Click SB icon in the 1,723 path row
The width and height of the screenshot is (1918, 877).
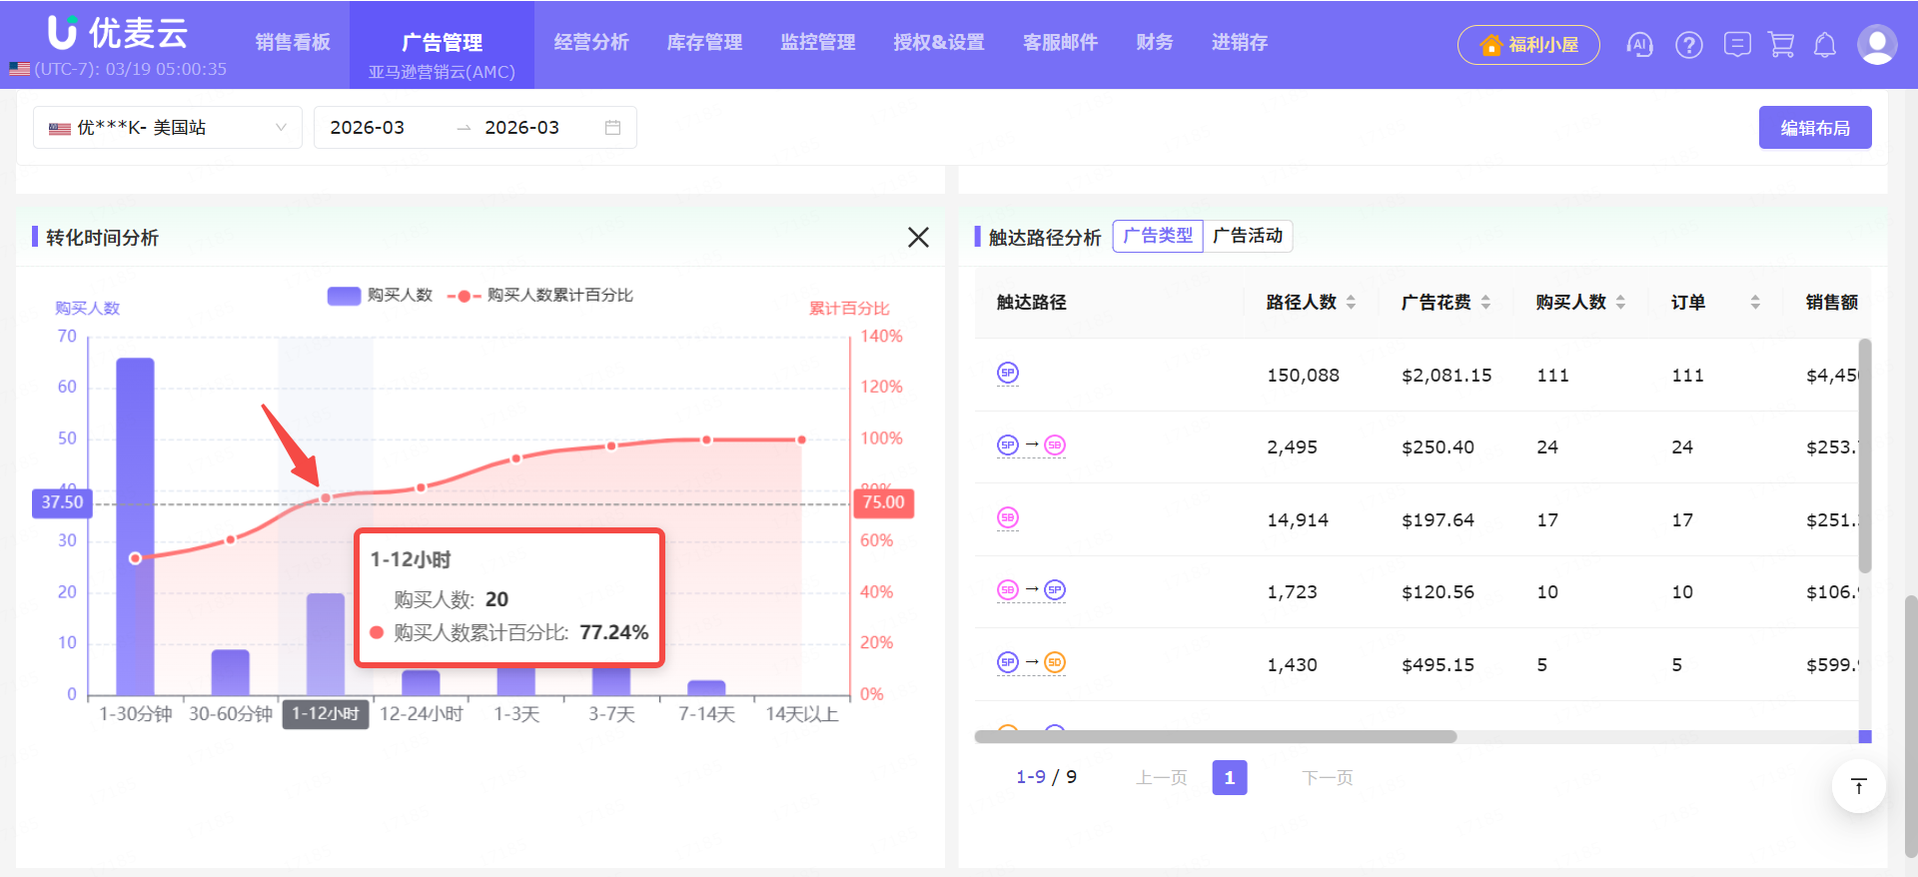coord(1008,589)
